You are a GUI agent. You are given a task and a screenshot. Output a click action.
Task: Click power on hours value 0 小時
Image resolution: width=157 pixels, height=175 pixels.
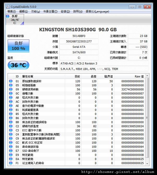point(138,58)
